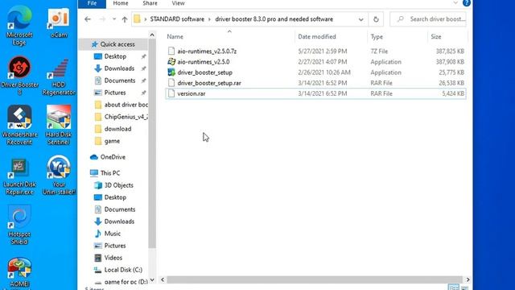Open recent locations dropdown arrow
The height and width of the screenshot is (290, 515).
[114, 19]
